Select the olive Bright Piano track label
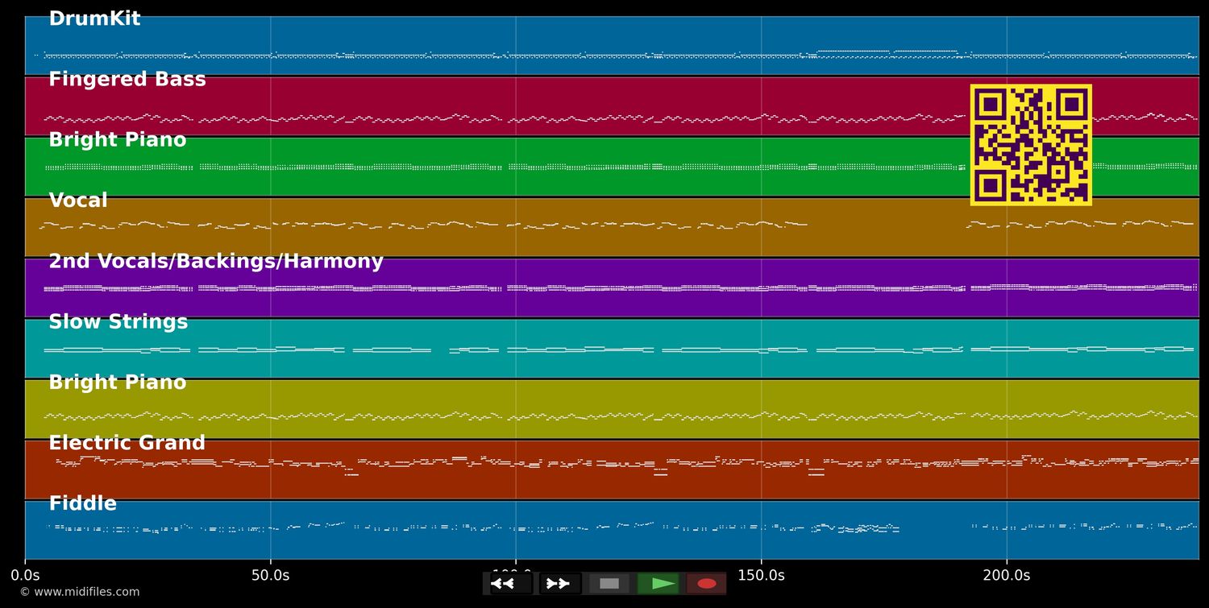 (118, 382)
